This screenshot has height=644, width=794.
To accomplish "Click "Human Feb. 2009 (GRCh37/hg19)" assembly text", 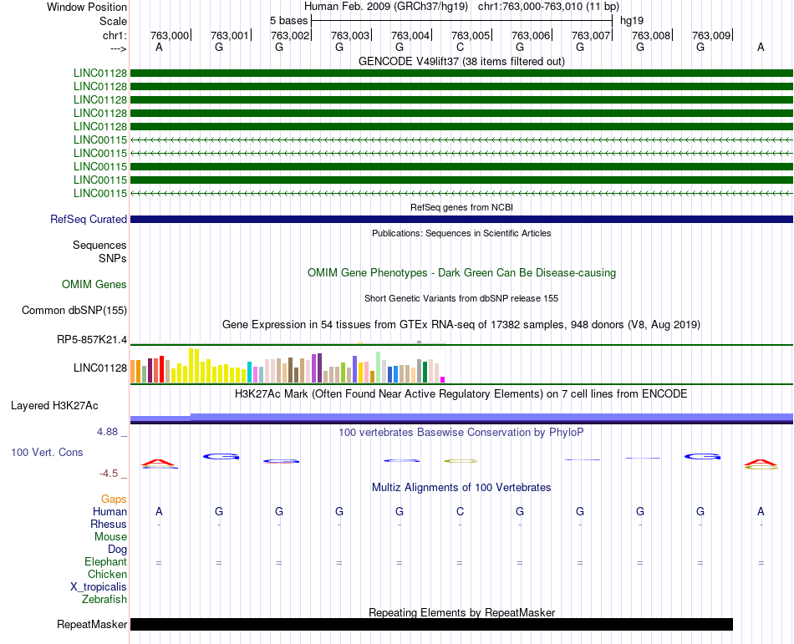I will (x=386, y=7).
